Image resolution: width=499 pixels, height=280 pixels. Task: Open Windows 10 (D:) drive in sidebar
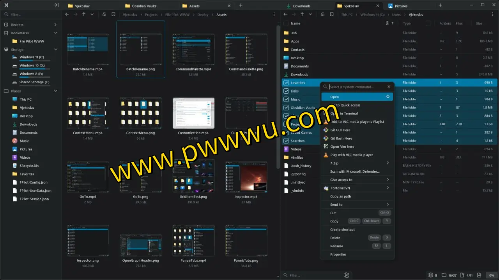click(x=32, y=66)
